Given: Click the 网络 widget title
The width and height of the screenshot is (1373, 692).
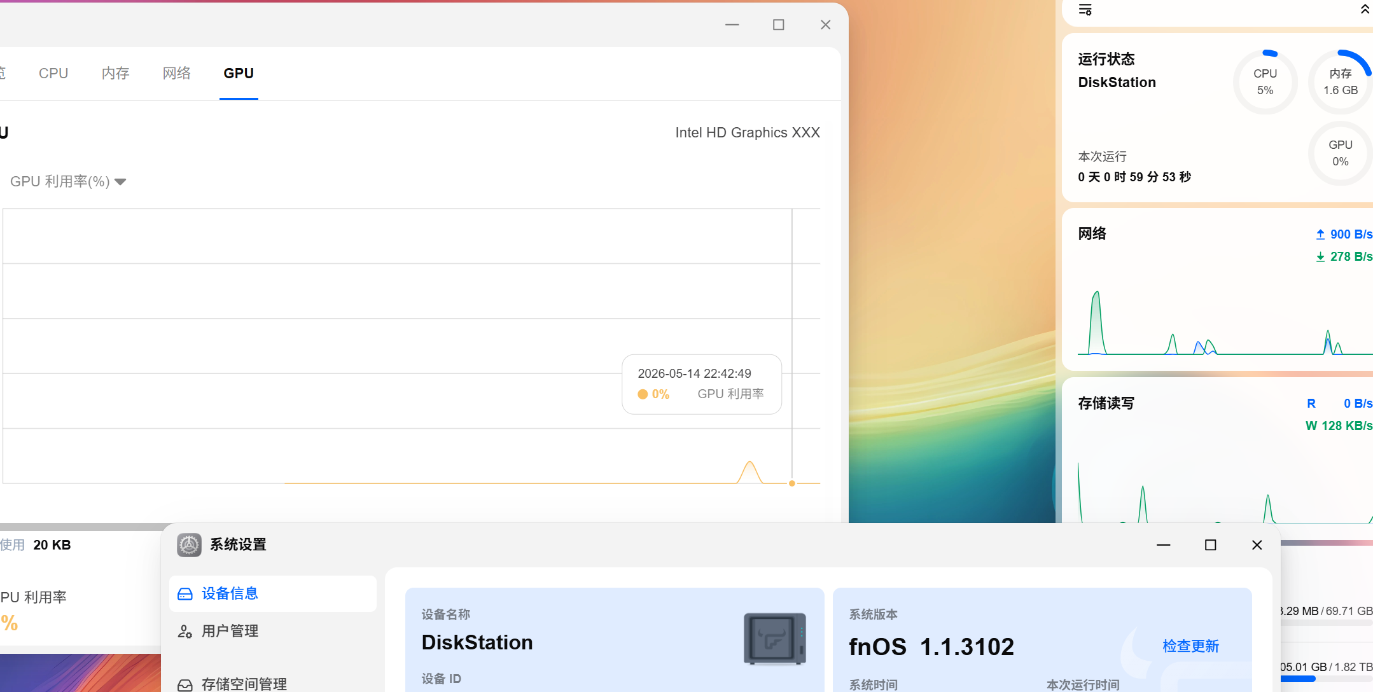Looking at the screenshot, I should (1092, 233).
